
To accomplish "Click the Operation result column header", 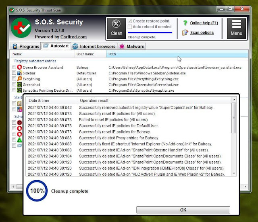I will pos(154,101).
